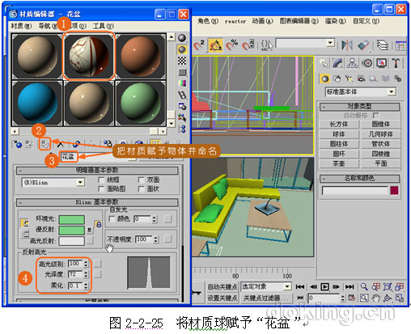Collapse the 明暗器基本参数 rollout

point(97,171)
